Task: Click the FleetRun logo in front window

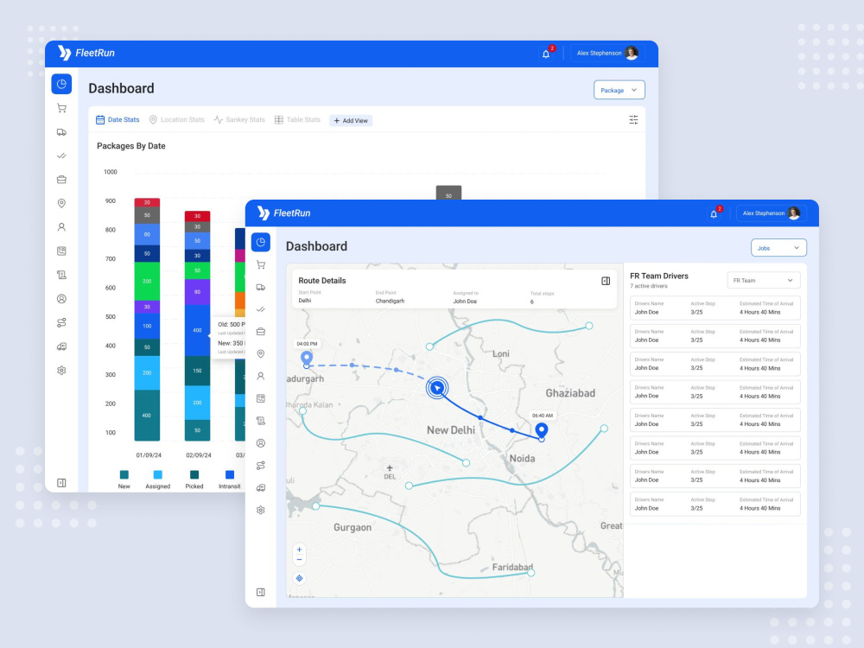Action: [x=283, y=213]
